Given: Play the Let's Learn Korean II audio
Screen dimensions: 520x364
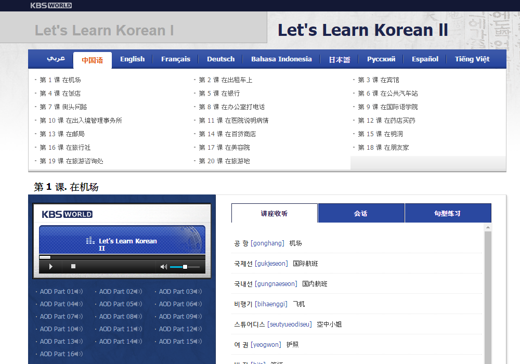Looking at the screenshot, I should (x=51, y=267).
